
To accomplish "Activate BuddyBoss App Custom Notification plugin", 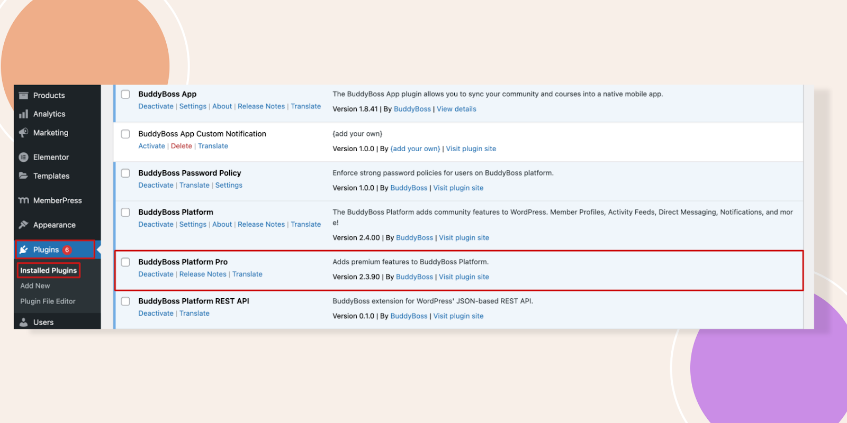I will click(151, 146).
